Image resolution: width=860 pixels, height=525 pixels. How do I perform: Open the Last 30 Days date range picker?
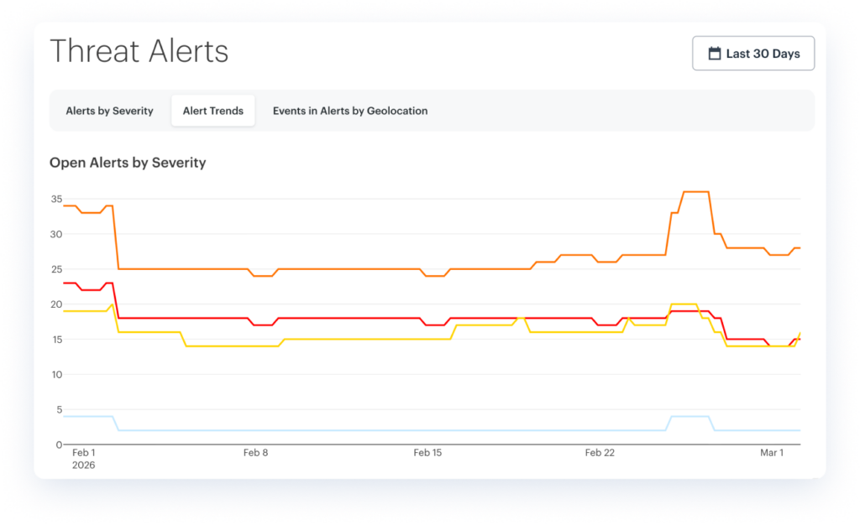(x=752, y=54)
